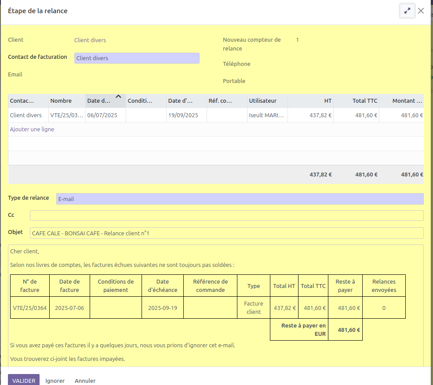This screenshot has height=385, width=433.
Task: Open the Contact de facturation dropdown
Action: (x=137, y=58)
